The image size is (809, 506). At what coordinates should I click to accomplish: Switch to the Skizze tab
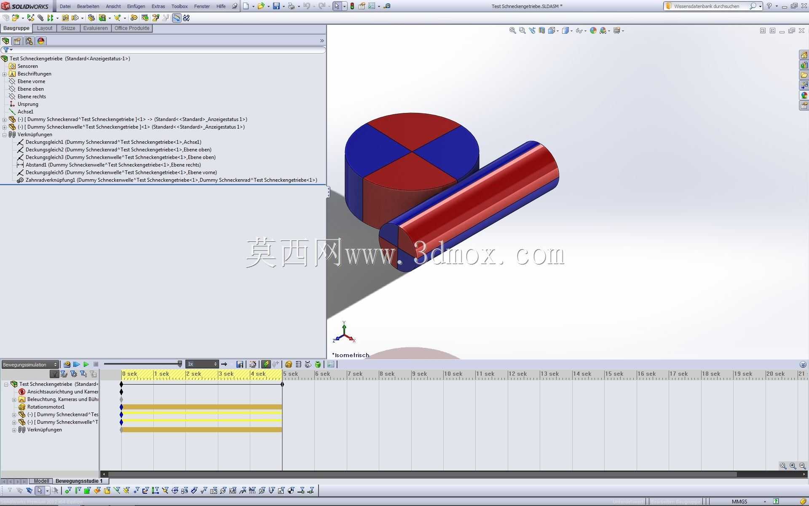(68, 28)
